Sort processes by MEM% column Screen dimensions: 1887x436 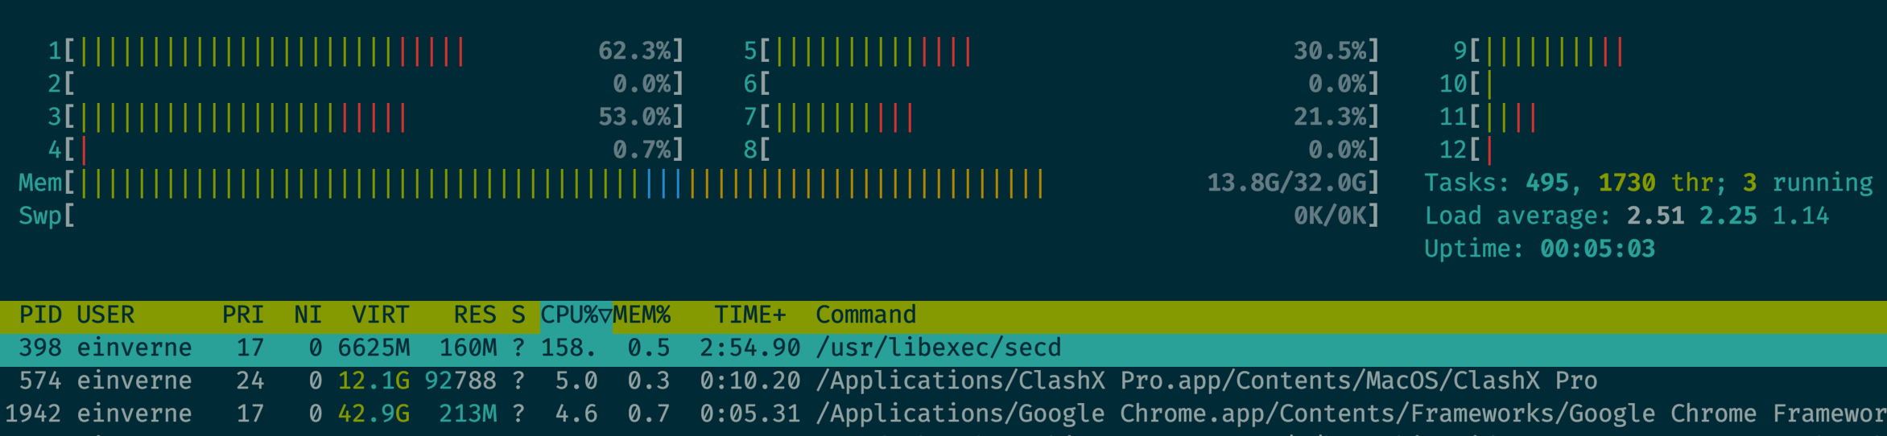[x=642, y=315]
